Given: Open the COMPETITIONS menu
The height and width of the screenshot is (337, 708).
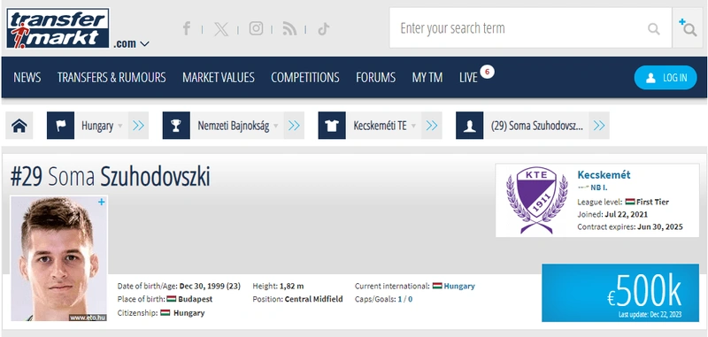Looking at the screenshot, I should pyautogui.click(x=305, y=78).
